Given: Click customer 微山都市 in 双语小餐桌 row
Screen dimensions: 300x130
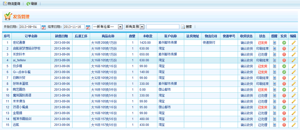Looking at the screenshot, I should (165, 107).
